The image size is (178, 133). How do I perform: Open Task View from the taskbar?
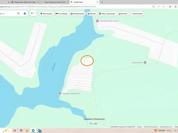pos(15,130)
